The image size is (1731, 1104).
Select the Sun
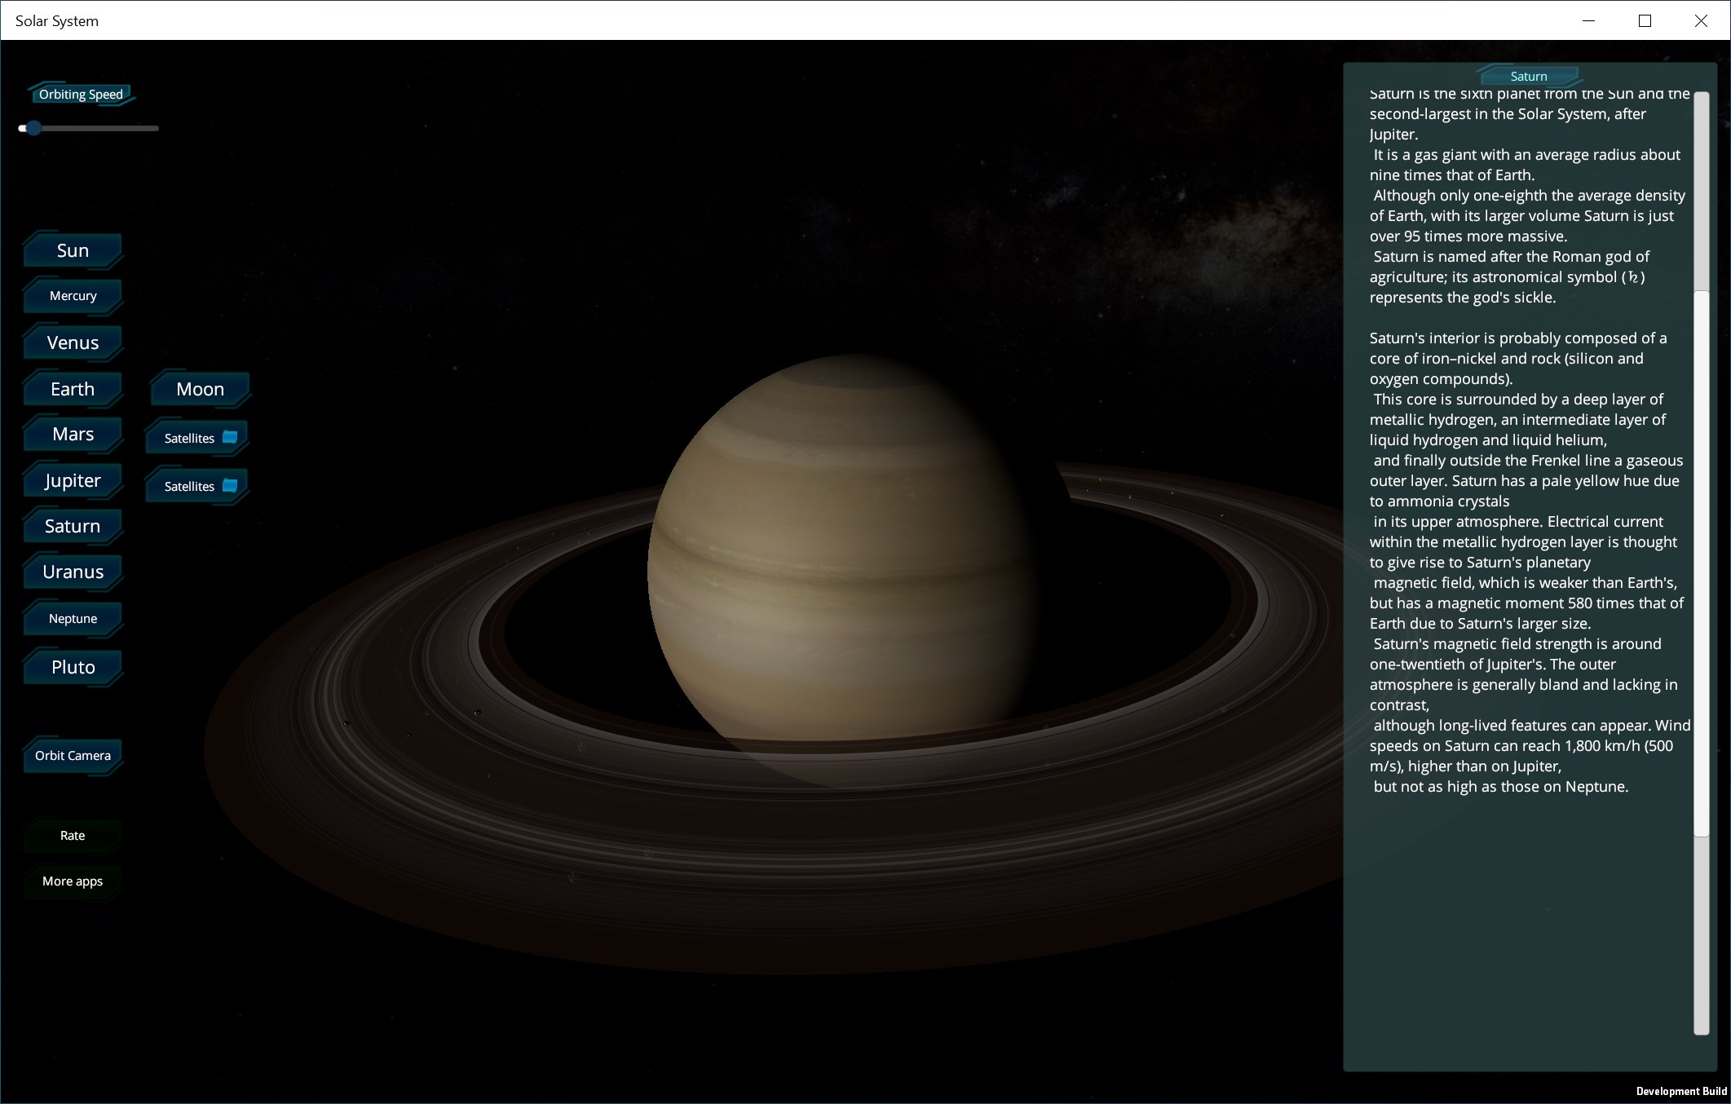click(73, 250)
